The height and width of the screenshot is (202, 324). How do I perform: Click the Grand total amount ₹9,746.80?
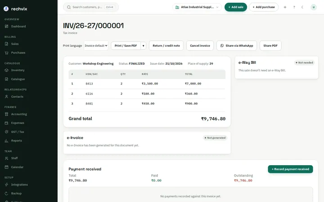tap(213, 119)
